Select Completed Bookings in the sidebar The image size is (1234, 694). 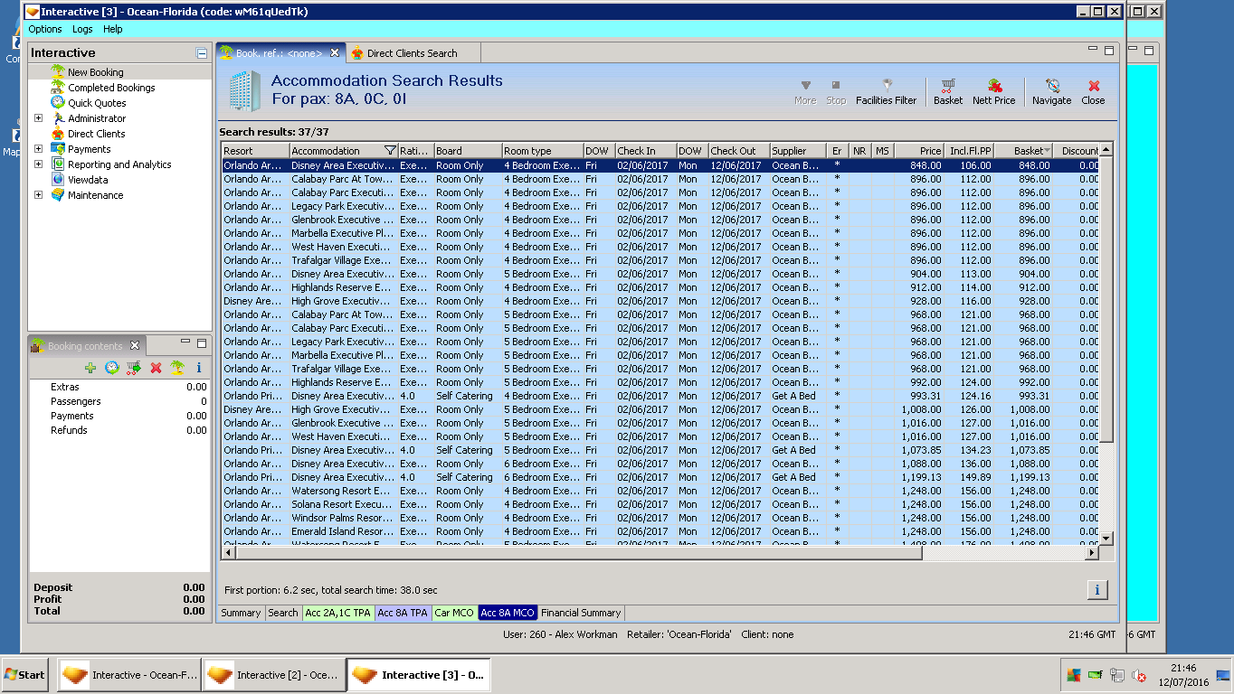(111, 88)
